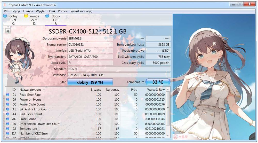Open the Dysk menu
This screenshot has width=258, height=143.
tap(52, 11)
